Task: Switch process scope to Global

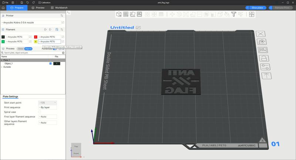Action: coord(20,49)
